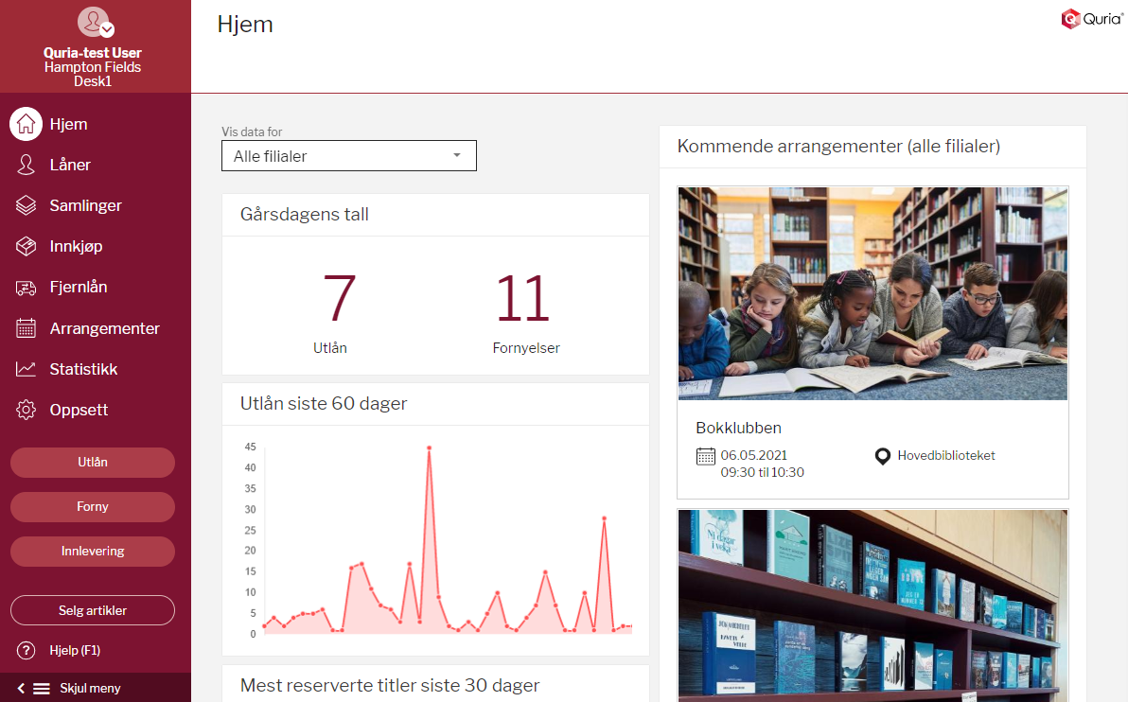This screenshot has width=1128, height=702.
Task: Click the hamburger lines icon by Skjul meny
Action: click(x=42, y=689)
